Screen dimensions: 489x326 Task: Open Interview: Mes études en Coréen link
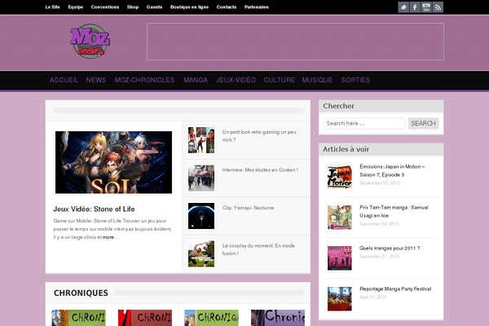coord(260,170)
